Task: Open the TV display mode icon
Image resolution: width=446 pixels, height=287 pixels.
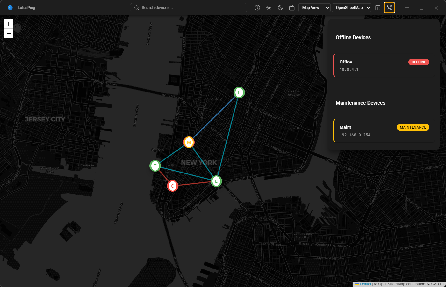Action: tap(292, 8)
